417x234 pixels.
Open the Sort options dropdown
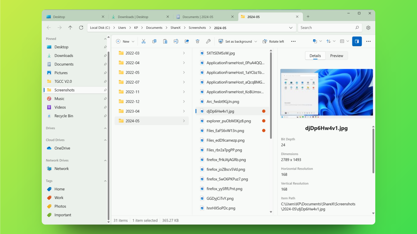click(331, 41)
